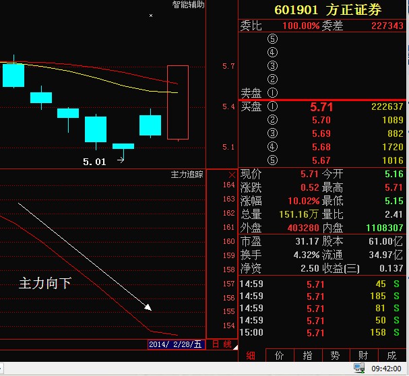
Task: Select buy level 3 price 5.69
Action: point(321,133)
